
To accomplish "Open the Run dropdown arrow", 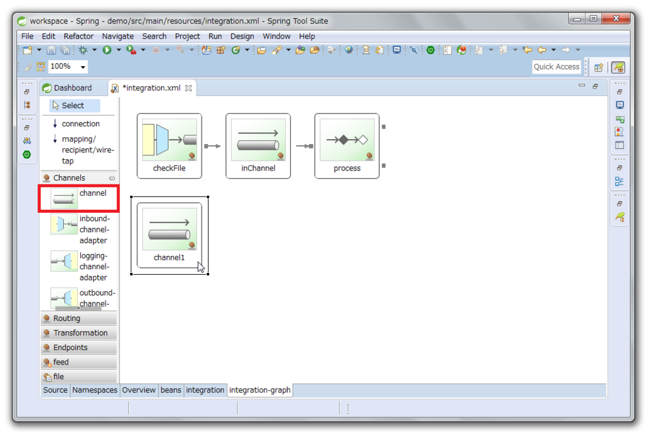I will (x=118, y=50).
